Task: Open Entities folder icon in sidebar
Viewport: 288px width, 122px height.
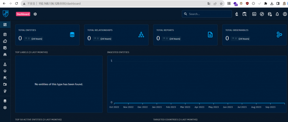Action: pos(5,84)
